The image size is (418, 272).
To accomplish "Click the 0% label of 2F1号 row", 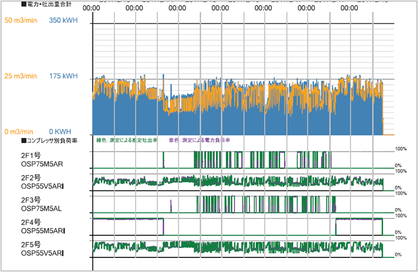I will [398, 166].
